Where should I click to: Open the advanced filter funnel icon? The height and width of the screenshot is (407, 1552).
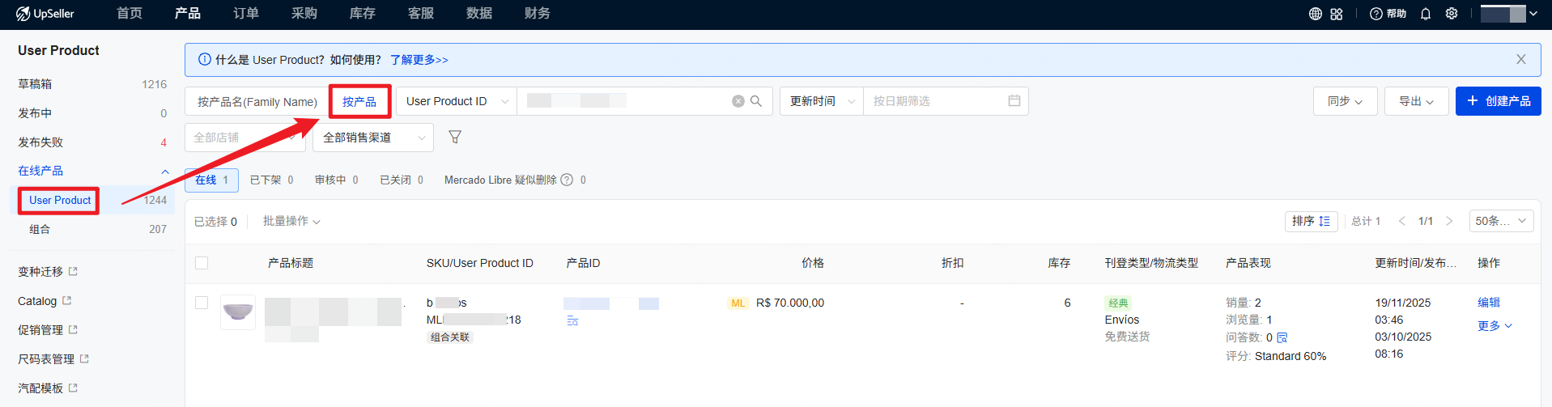[x=455, y=138]
